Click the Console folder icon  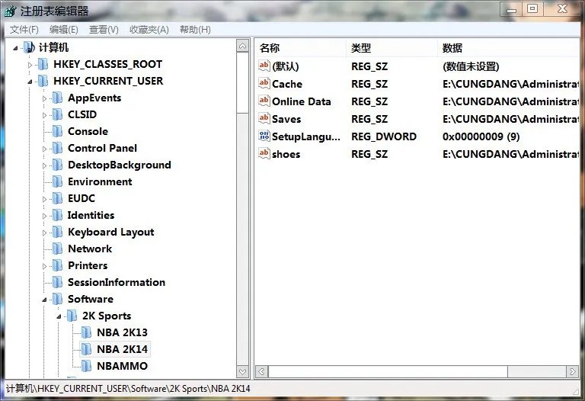coord(57,131)
